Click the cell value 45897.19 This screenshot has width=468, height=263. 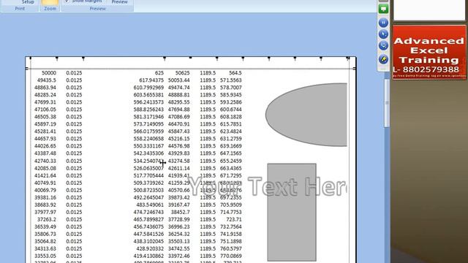click(x=45, y=124)
